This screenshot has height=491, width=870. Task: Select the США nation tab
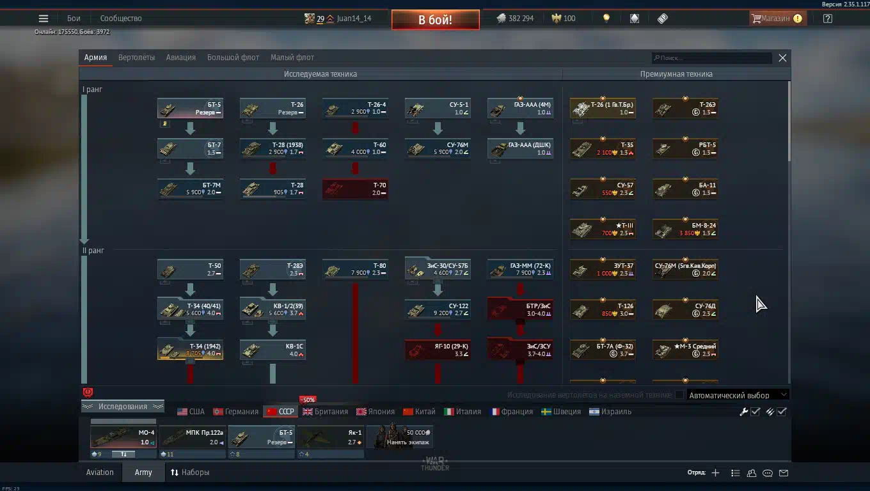pos(191,412)
